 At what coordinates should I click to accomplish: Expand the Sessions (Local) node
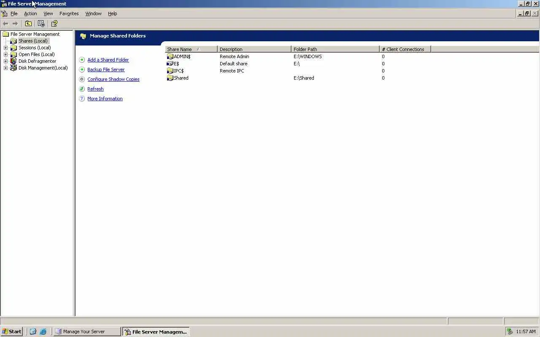(x=5, y=48)
